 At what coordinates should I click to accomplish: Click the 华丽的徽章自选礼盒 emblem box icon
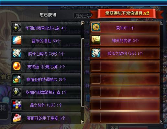point(17,28)
